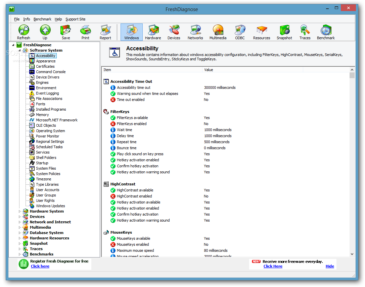Viewport: 365px width, 287px height.
Task: Expand the Devices tree node
Action: [x=19, y=217]
